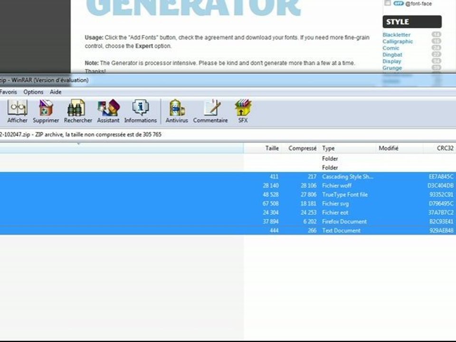The width and height of the screenshot is (456, 342).
Task: Toggle the @font-face checkbox in browser
Action: (388, 3)
